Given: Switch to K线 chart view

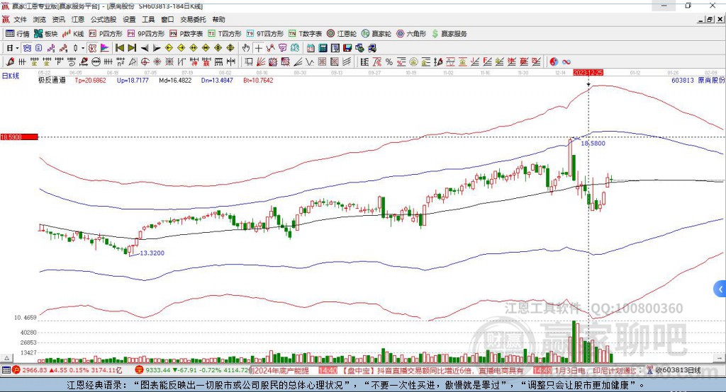Looking at the screenshot, I should point(73,34).
